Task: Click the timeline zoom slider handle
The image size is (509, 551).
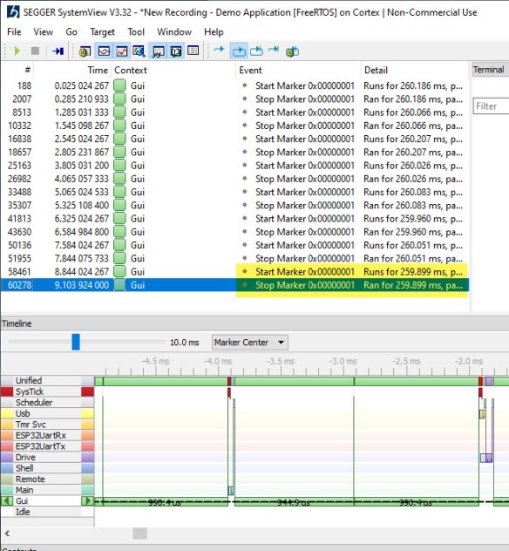Action: pyautogui.click(x=76, y=342)
